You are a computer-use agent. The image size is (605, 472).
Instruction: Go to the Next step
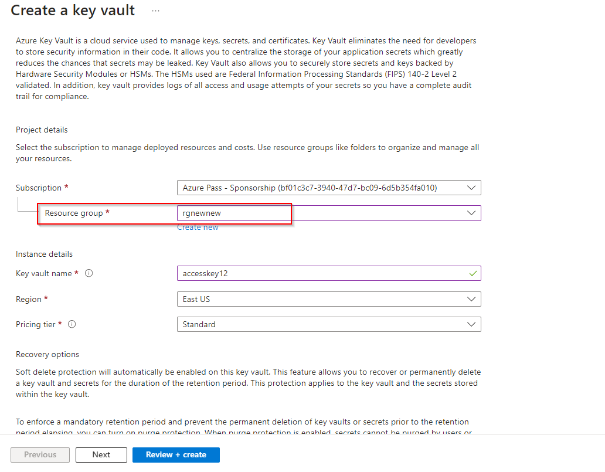pyautogui.click(x=101, y=454)
